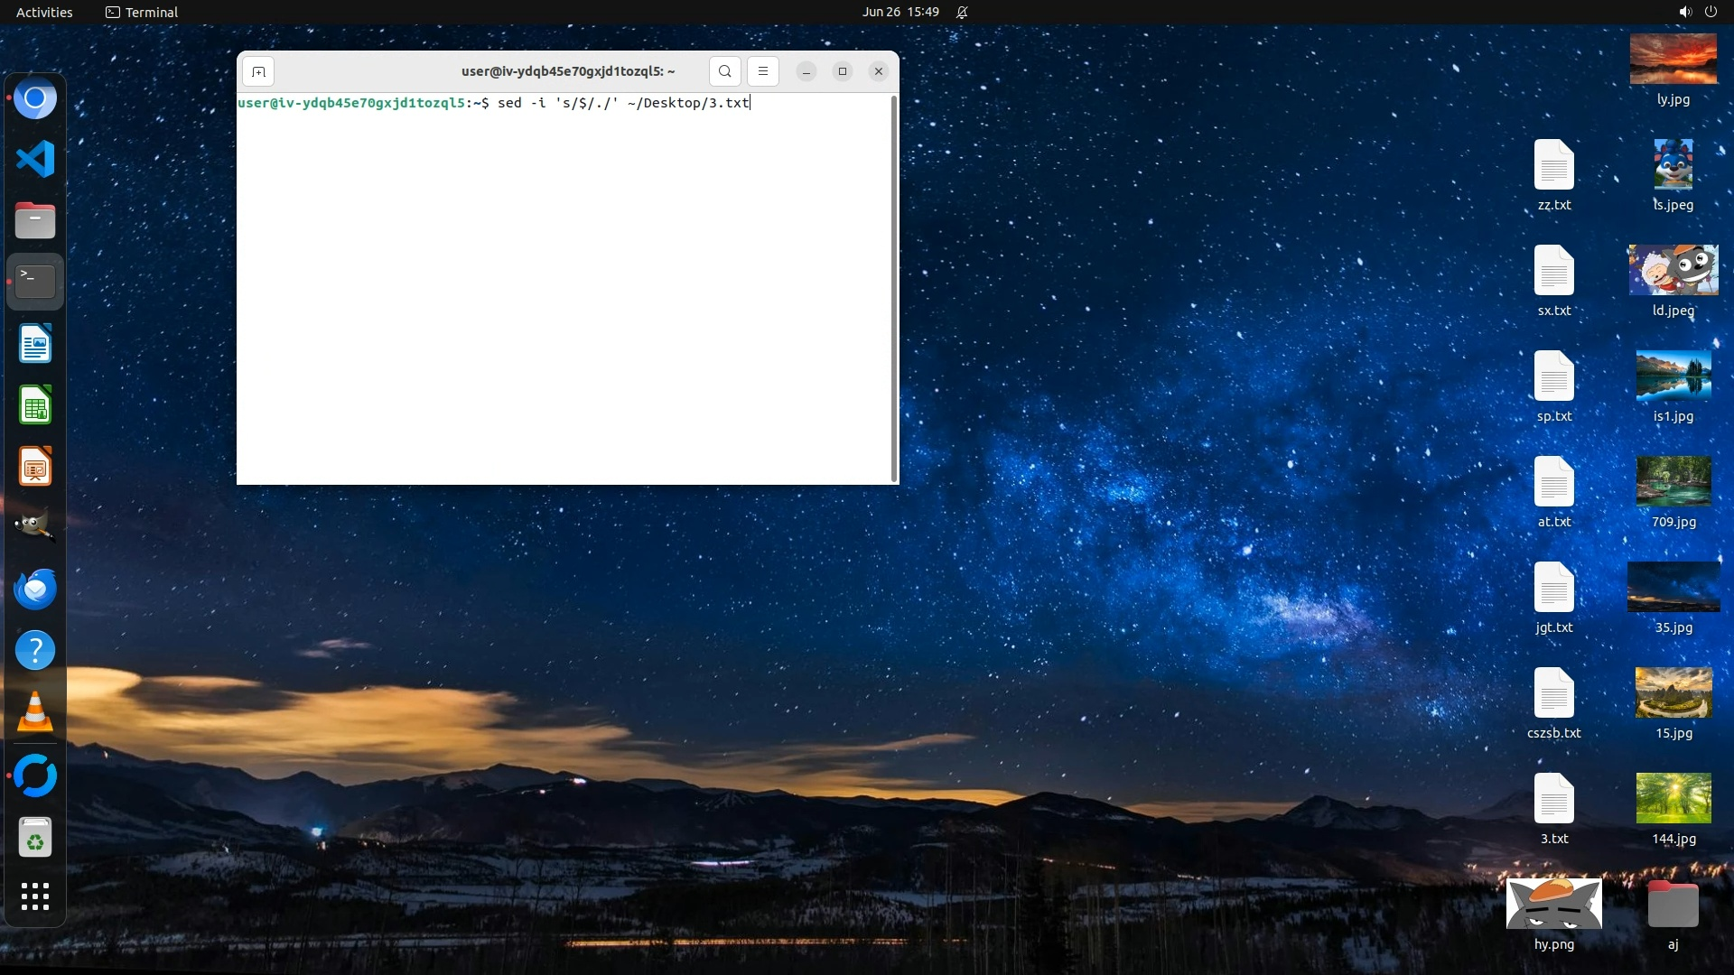Open LibreOffice Writer from dock
The height and width of the screenshot is (975, 1734).
35,344
